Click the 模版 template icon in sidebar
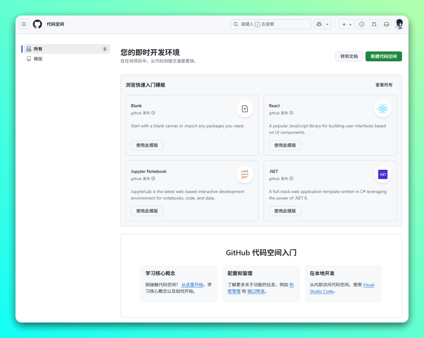 click(x=29, y=59)
